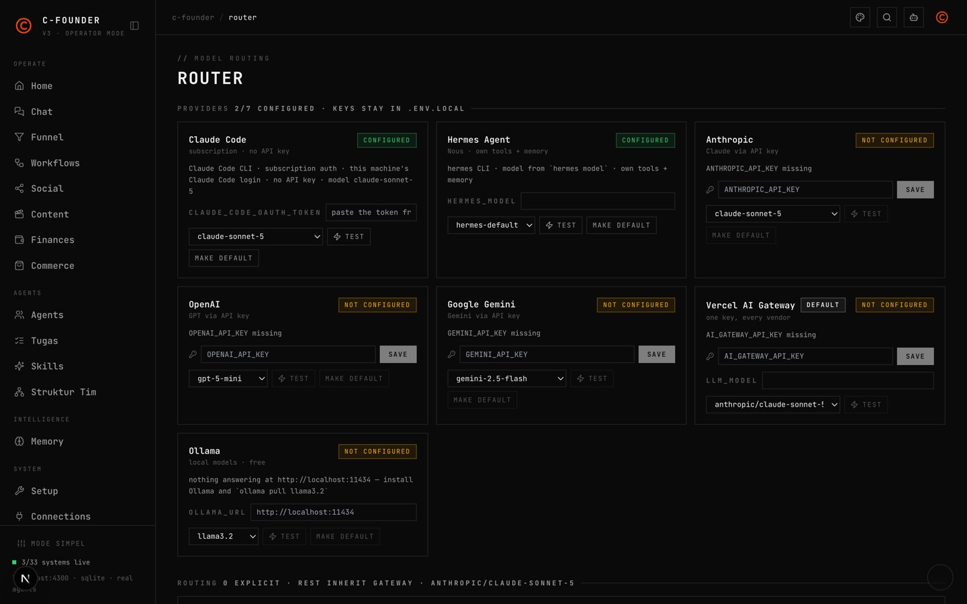Viewport: 967px width, 604px height.
Task: Expand Claude Code model dropdown
Action: (x=256, y=236)
